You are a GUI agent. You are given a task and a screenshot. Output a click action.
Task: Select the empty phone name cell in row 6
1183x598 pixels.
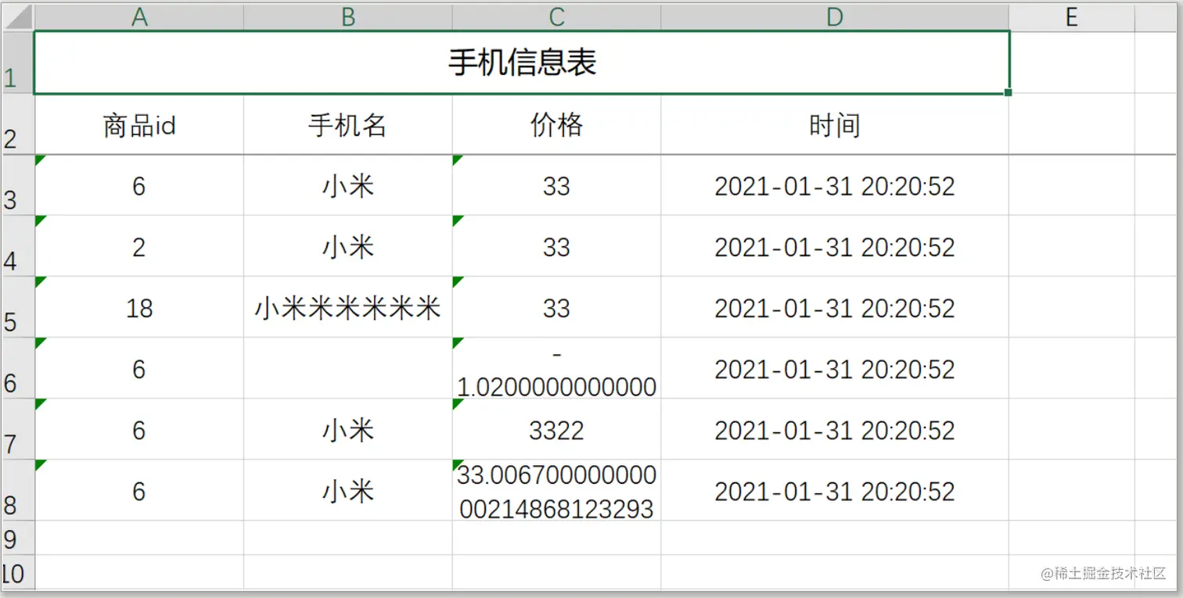click(348, 368)
